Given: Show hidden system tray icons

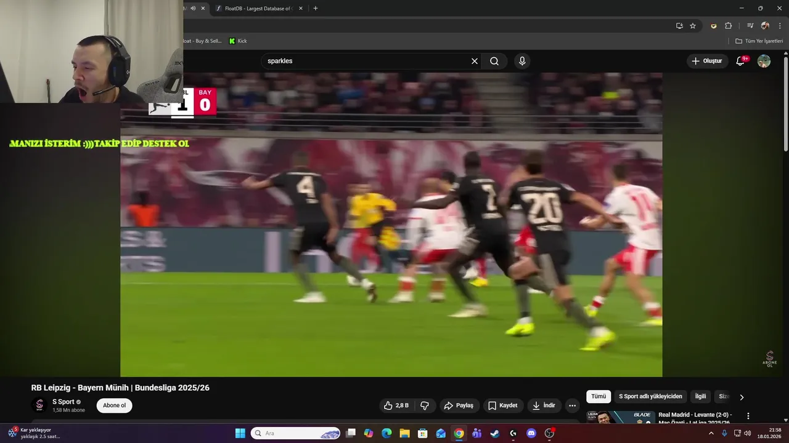Looking at the screenshot, I should coord(711,433).
